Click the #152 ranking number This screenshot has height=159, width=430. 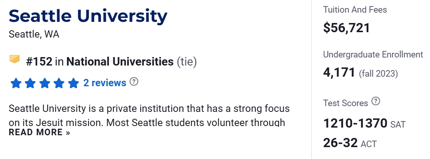39,62
